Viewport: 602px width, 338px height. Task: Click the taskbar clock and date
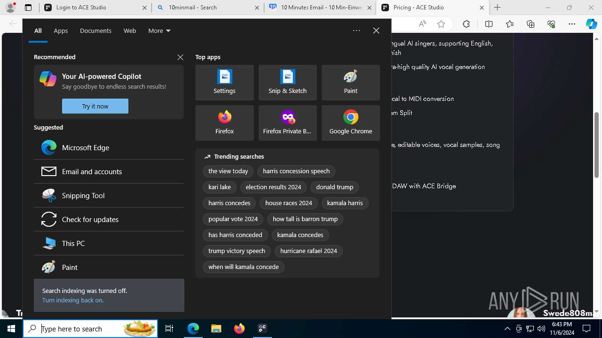point(562,329)
